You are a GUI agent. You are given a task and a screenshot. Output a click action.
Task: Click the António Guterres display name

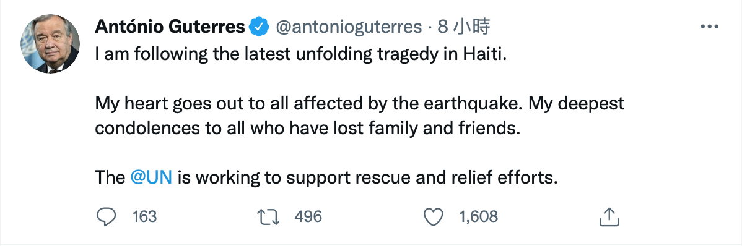pyautogui.click(x=170, y=27)
